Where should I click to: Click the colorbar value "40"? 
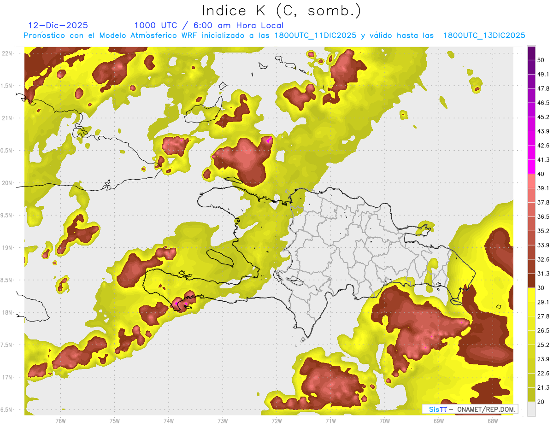(x=542, y=174)
